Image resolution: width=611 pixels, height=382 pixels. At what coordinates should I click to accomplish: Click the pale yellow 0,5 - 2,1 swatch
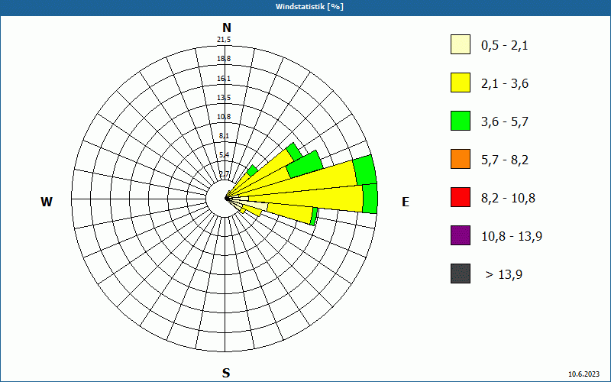(x=461, y=44)
